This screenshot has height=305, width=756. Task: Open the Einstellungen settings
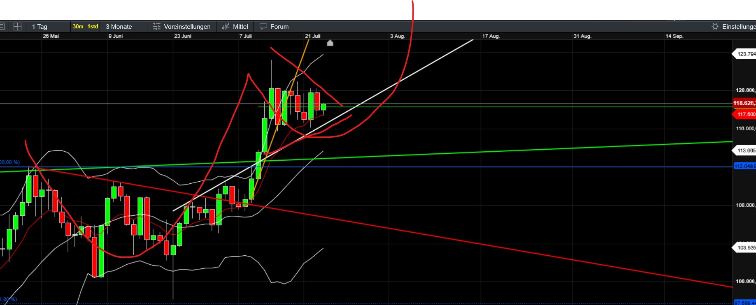click(739, 27)
